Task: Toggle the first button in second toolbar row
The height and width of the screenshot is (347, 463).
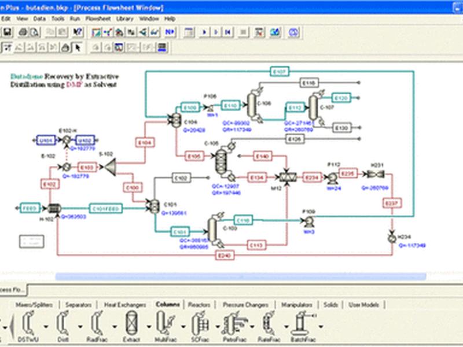Action: tap(7, 47)
